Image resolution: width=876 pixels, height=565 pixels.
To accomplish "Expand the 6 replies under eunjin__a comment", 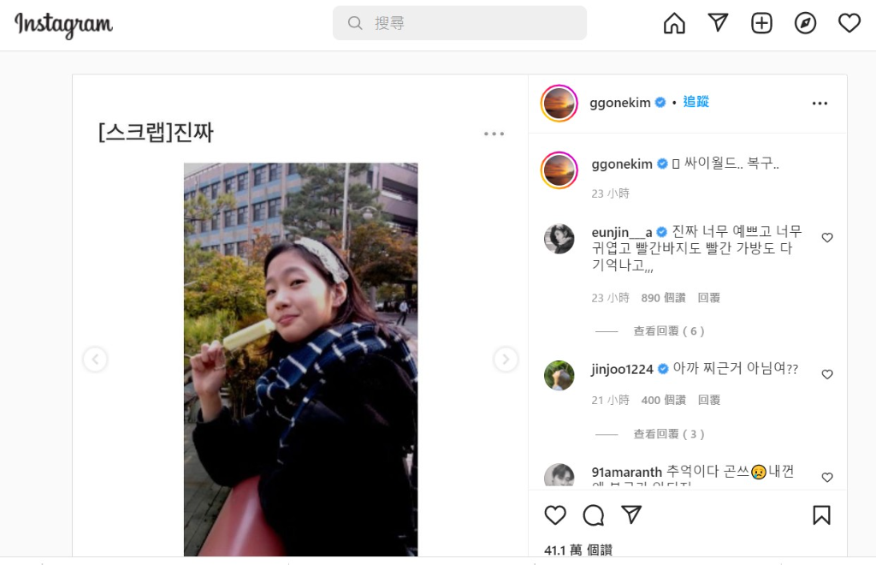I will click(x=669, y=330).
